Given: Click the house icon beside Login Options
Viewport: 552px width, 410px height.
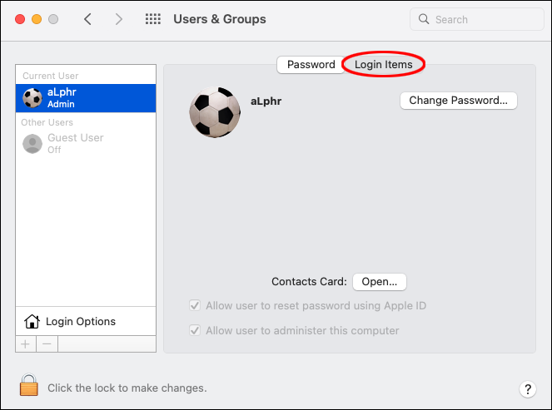Looking at the screenshot, I should (x=32, y=321).
